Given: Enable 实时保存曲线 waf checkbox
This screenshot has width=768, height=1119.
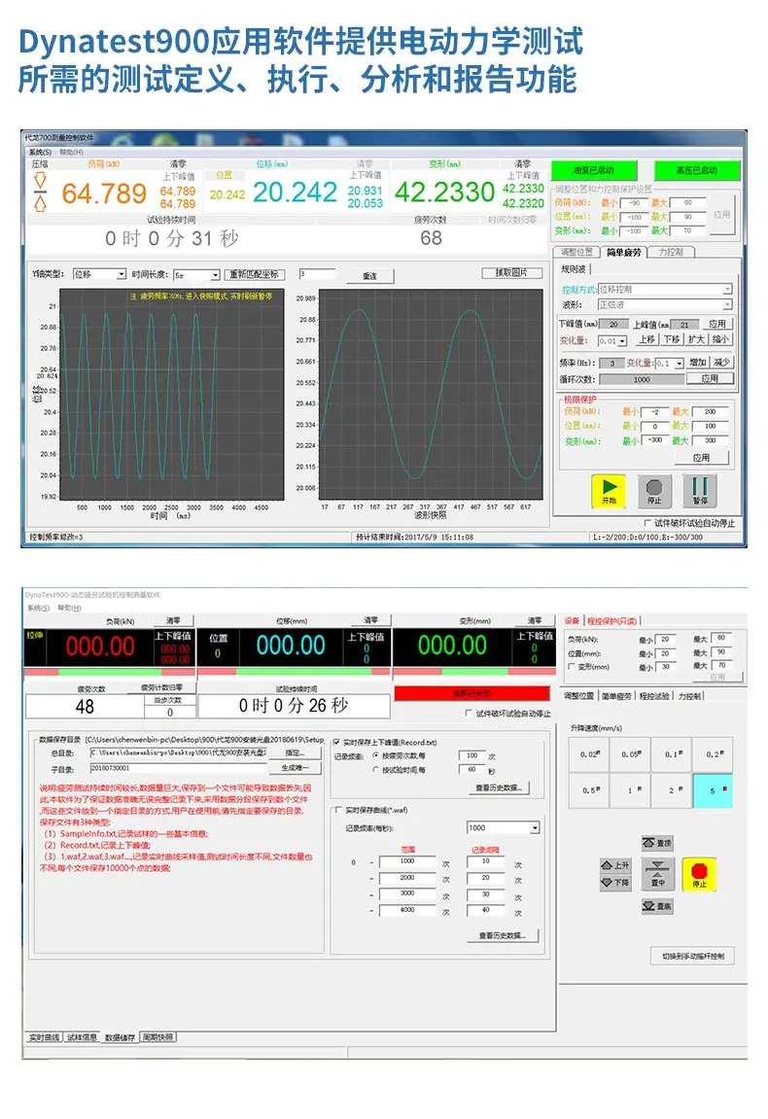Looking at the screenshot, I should click(x=338, y=810).
